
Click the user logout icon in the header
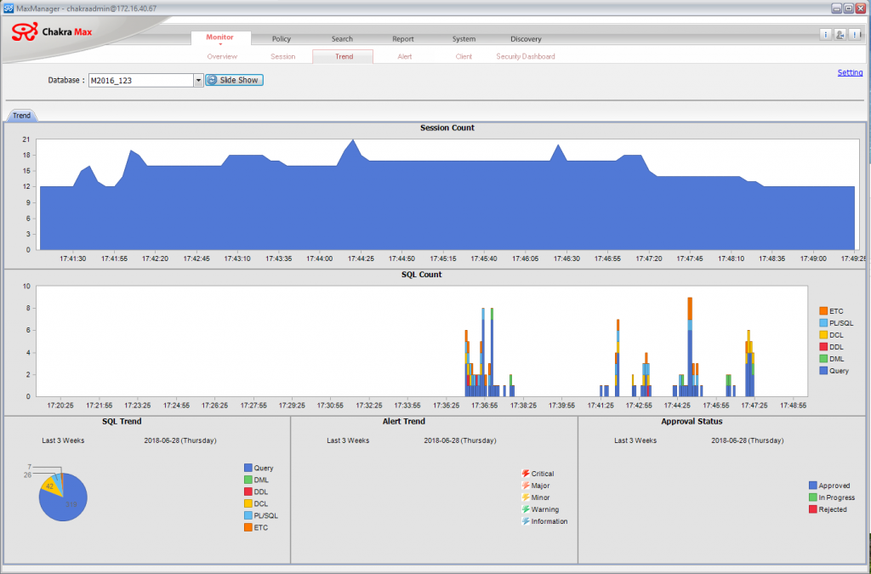click(x=840, y=35)
